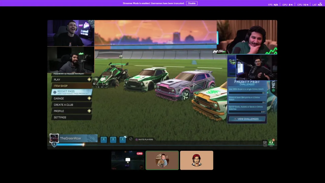
Task: Select the pink and grey car
Action: pyautogui.click(x=185, y=85)
